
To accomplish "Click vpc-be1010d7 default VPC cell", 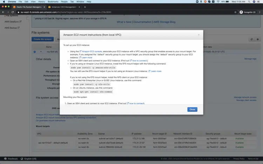I will 53,143.
